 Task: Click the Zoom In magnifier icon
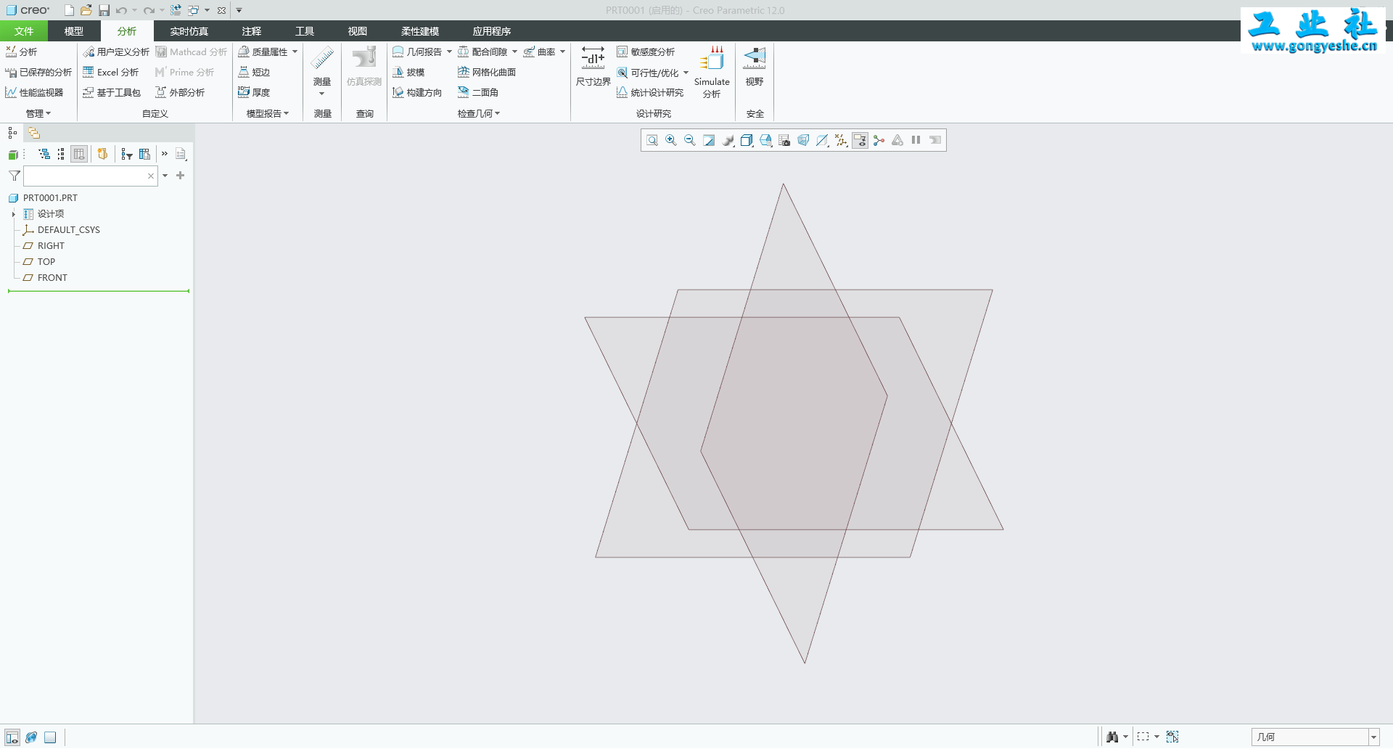tap(671, 140)
